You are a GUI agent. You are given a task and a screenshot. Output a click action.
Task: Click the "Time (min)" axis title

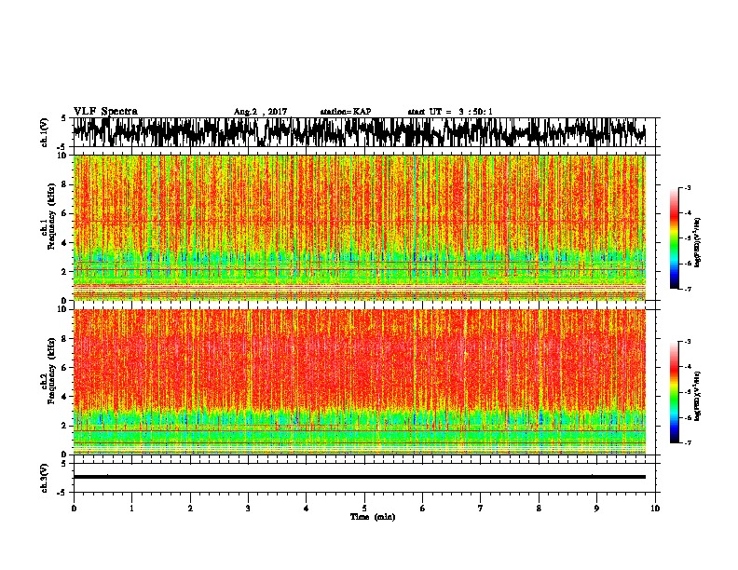click(x=373, y=517)
